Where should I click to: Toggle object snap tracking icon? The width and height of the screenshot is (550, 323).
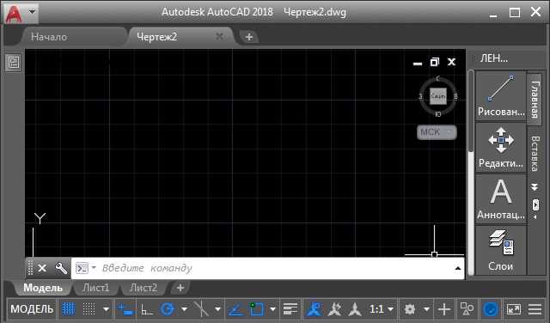point(235,309)
